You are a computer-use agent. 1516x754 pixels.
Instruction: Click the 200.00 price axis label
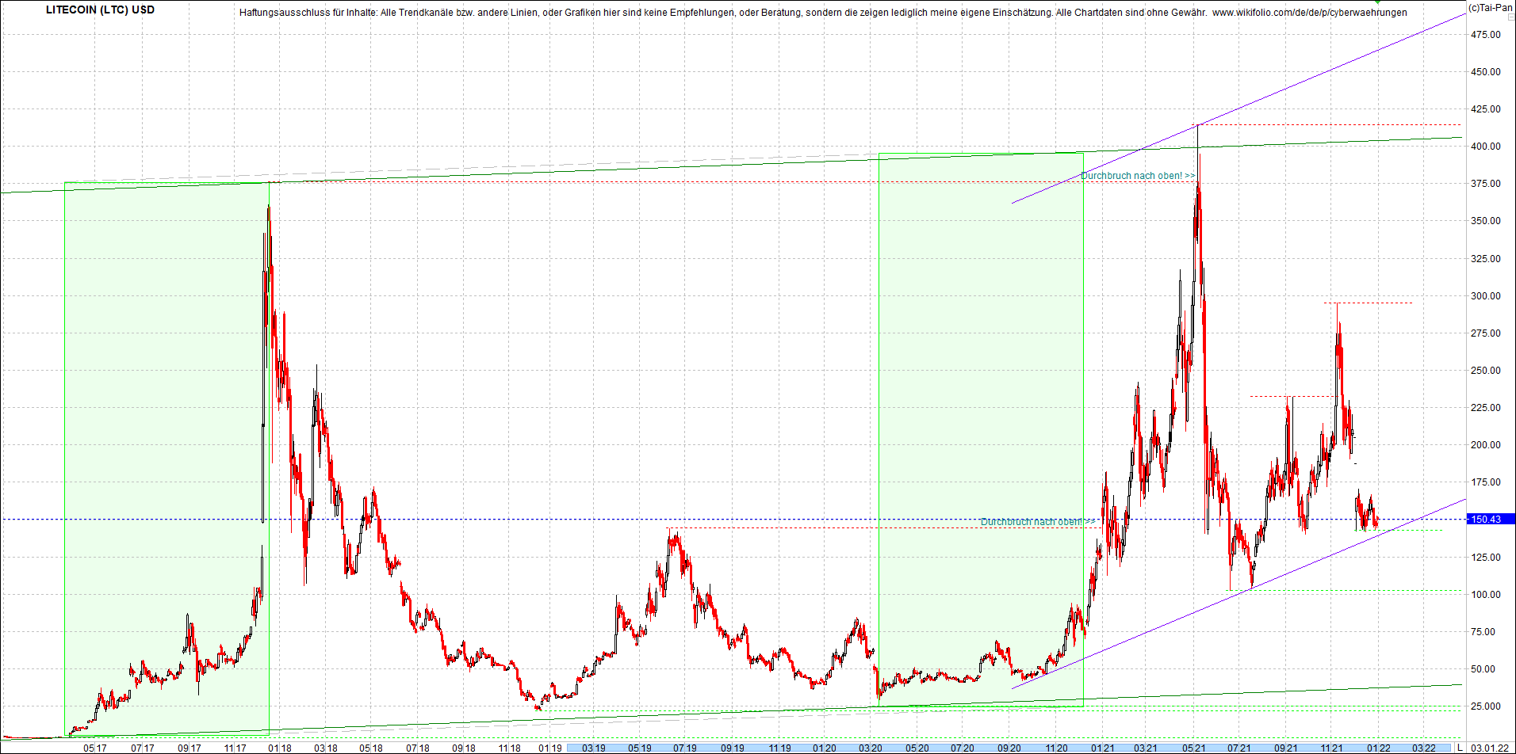1486,445
